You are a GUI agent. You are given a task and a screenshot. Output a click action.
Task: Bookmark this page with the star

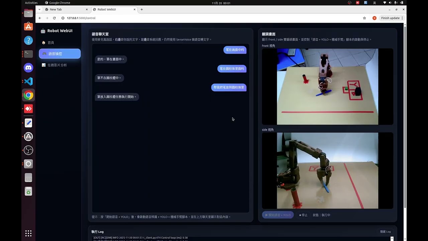(364, 18)
